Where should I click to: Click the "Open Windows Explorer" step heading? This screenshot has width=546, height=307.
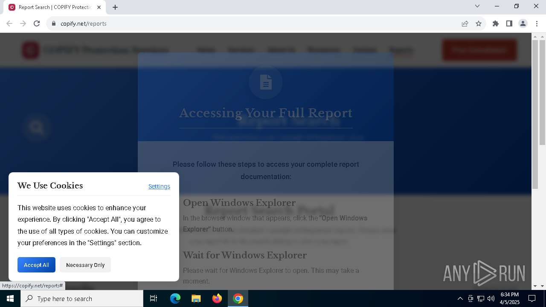pyautogui.click(x=239, y=203)
